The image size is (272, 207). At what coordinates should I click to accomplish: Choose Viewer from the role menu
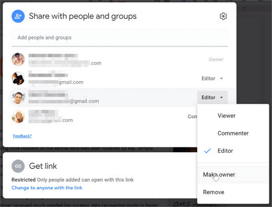[x=226, y=116]
